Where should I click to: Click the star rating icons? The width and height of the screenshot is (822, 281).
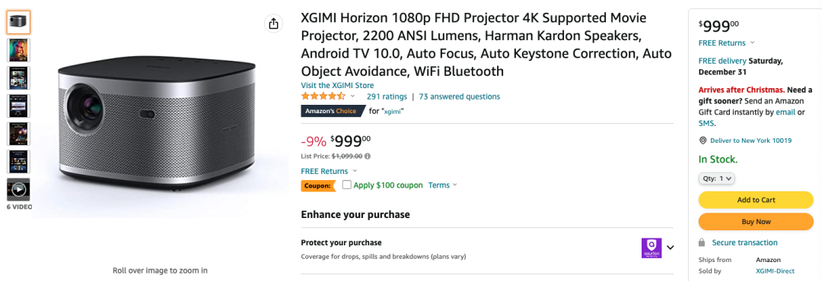pyautogui.click(x=323, y=96)
